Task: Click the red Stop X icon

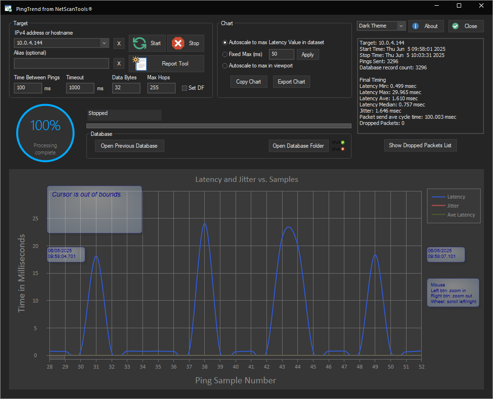Action: 178,43
